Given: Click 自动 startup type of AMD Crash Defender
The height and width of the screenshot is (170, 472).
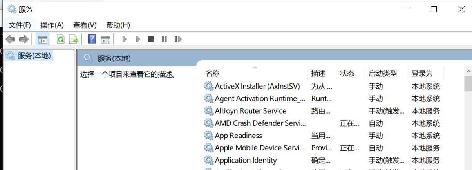Looking at the screenshot, I should pos(376,123).
